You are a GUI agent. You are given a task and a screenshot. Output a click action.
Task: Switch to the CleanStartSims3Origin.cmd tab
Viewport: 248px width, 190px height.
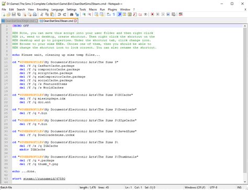point(19,21)
